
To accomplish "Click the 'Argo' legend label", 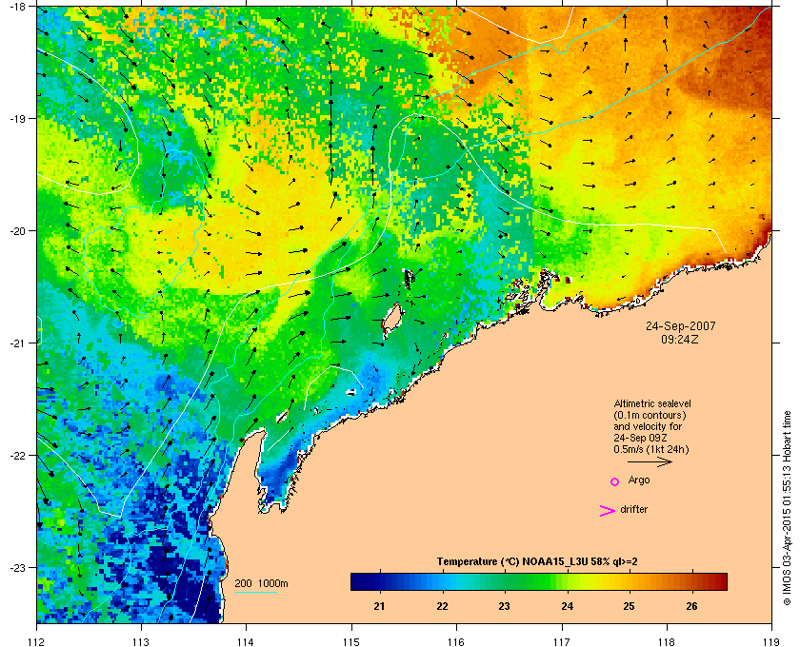I will (x=639, y=480).
